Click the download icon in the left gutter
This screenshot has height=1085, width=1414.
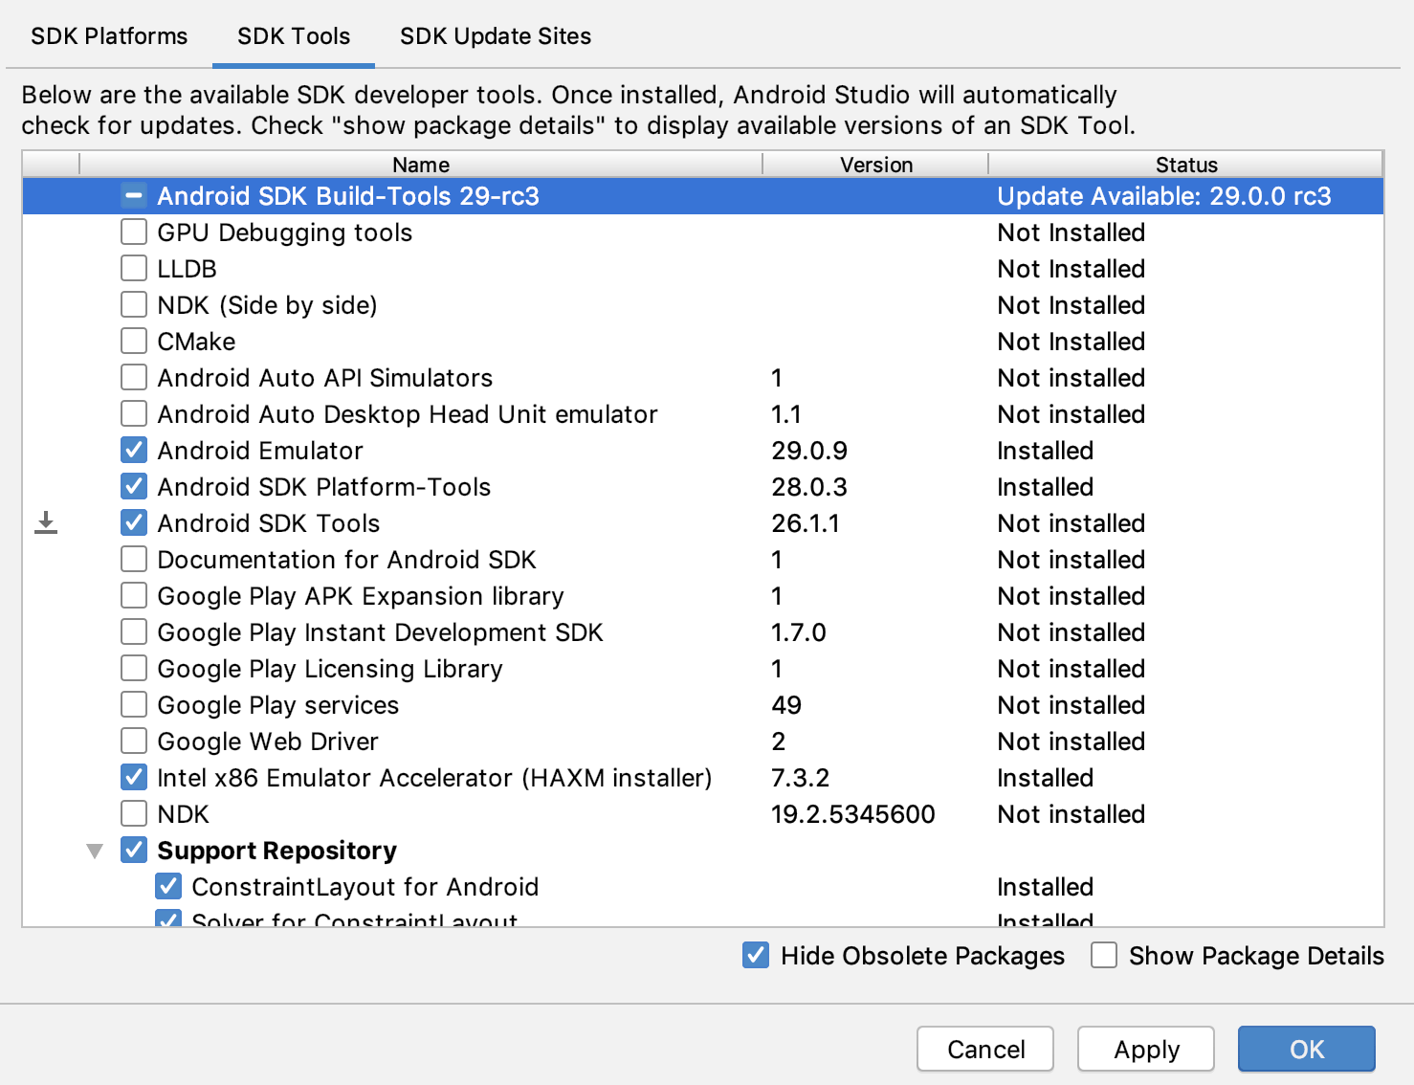tap(45, 522)
